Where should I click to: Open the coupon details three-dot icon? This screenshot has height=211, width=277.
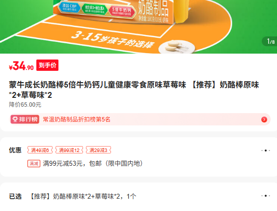pos(266,151)
